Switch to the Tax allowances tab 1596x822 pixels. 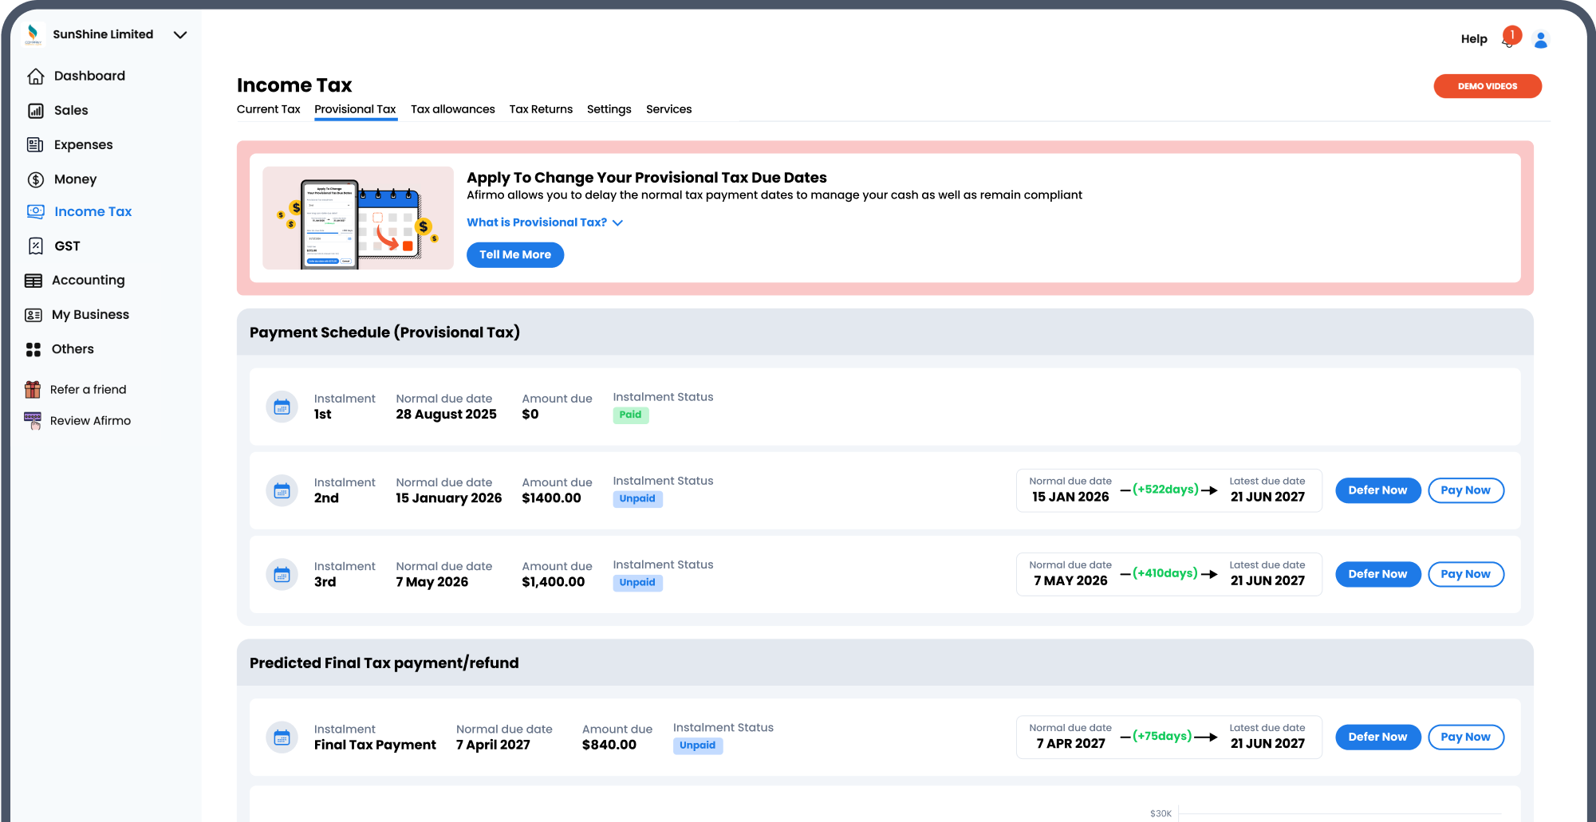coord(453,109)
